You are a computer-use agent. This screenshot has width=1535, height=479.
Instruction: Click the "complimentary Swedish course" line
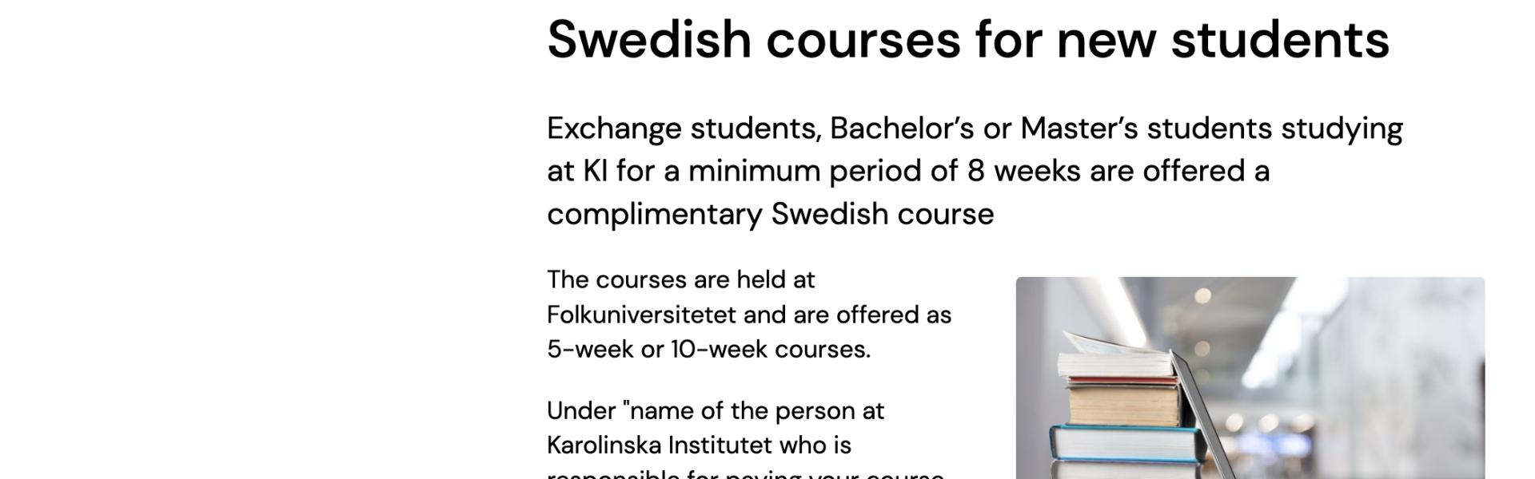(x=771, y=214)
